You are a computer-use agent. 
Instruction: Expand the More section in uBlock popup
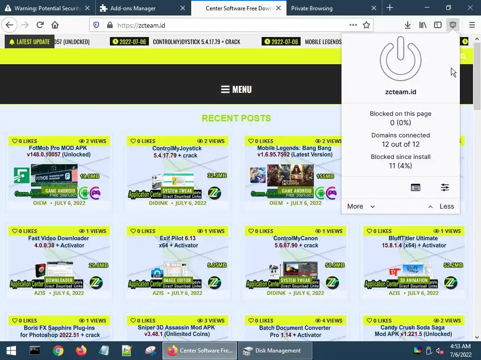click(x=361, y=206)
